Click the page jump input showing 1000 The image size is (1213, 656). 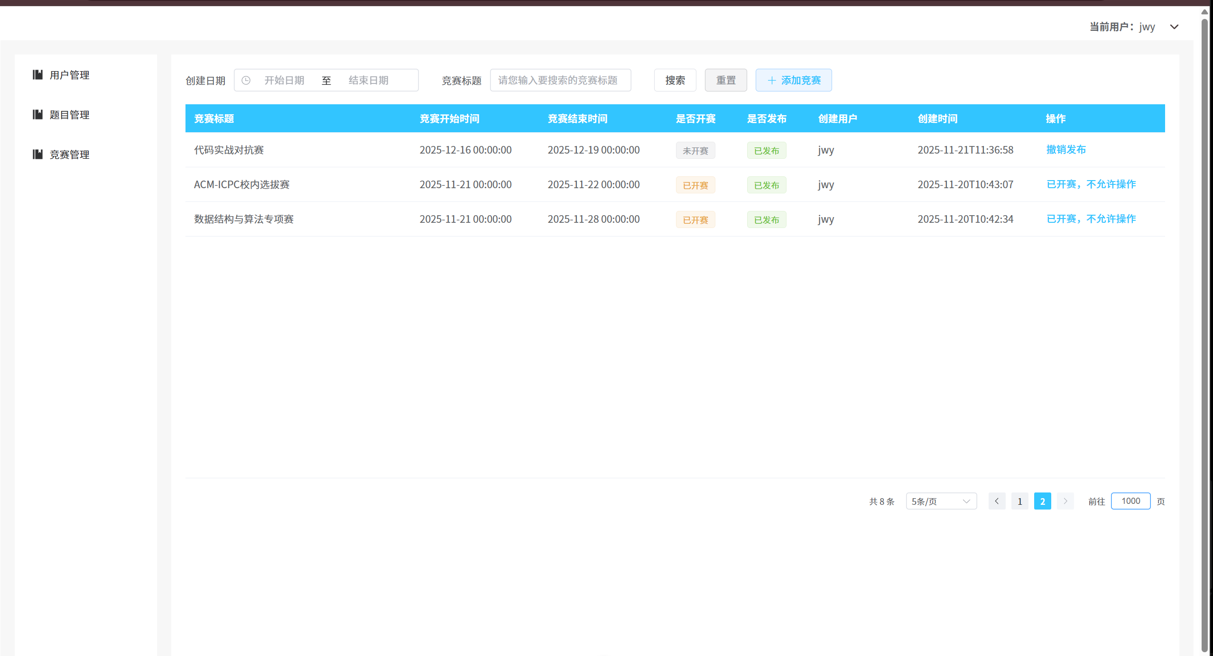[1130, 501]
